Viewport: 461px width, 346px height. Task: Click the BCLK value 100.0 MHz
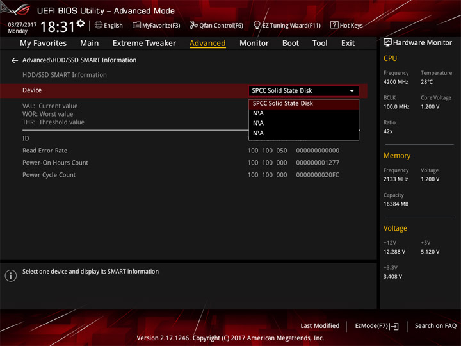[396, 107]
